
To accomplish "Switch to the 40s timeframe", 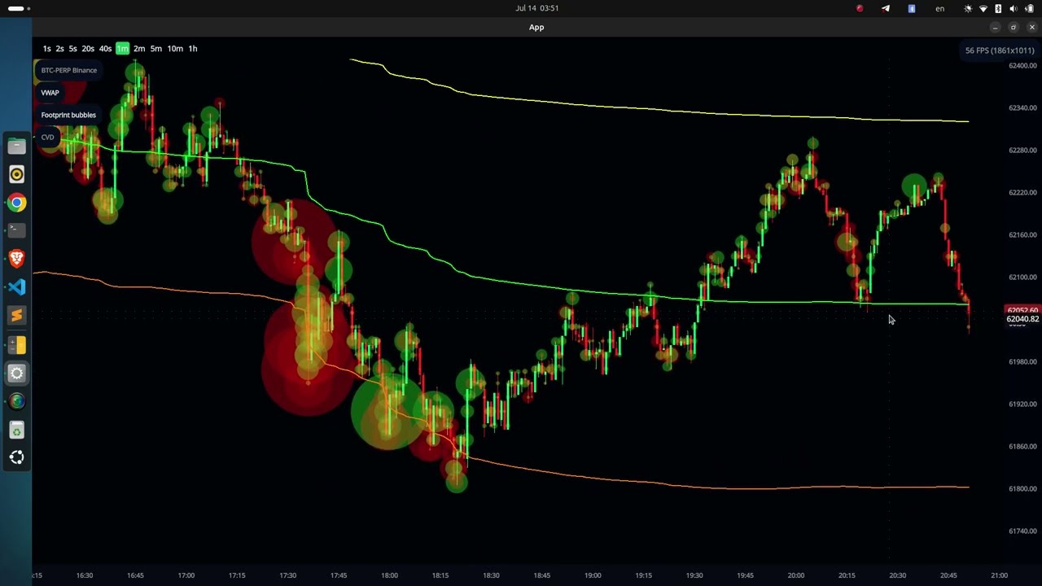I will (x=105, y=49).
